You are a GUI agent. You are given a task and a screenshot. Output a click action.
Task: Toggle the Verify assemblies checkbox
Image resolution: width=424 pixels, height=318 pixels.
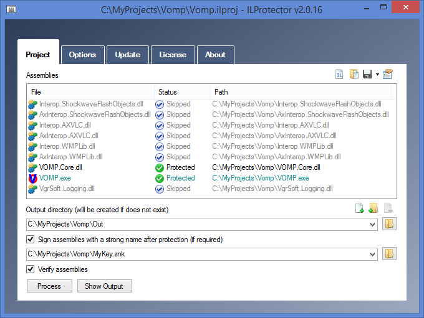coord(31,269)
